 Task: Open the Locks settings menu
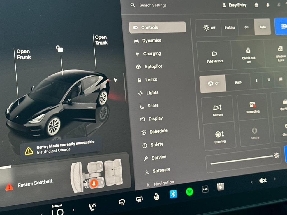(147, 80)
